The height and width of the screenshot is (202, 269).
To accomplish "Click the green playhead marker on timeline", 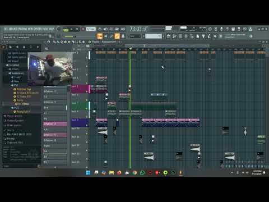I will [x=130, y=49].
